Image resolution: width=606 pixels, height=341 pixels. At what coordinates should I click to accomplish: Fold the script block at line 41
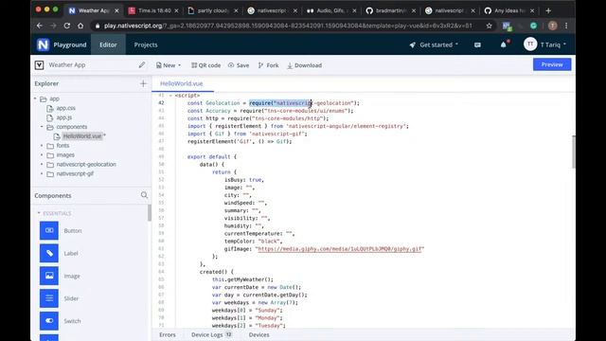point(170,96)
